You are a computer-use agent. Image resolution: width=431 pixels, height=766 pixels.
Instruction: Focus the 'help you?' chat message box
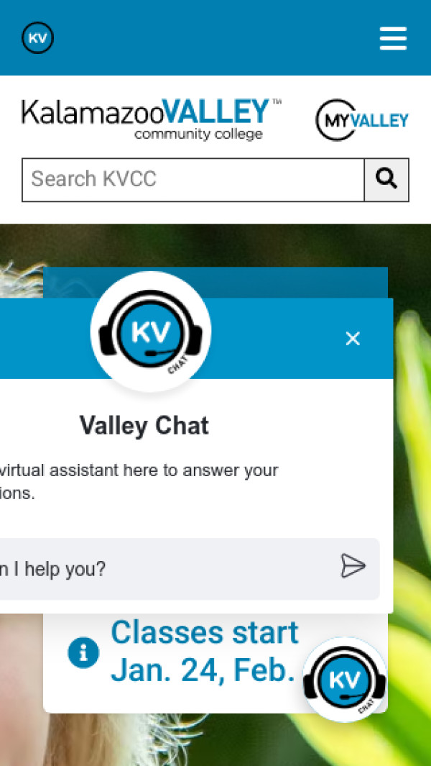[x=166, y=569]
